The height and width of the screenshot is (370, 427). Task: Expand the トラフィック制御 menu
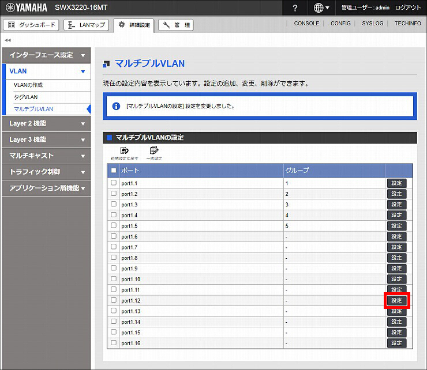pos(47,172)
